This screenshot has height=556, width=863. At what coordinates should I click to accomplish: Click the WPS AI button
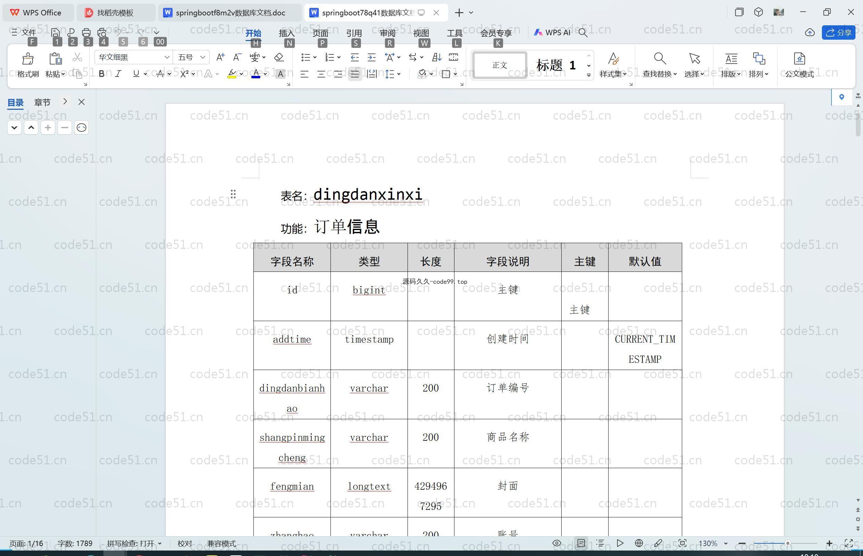pos(552,32)
